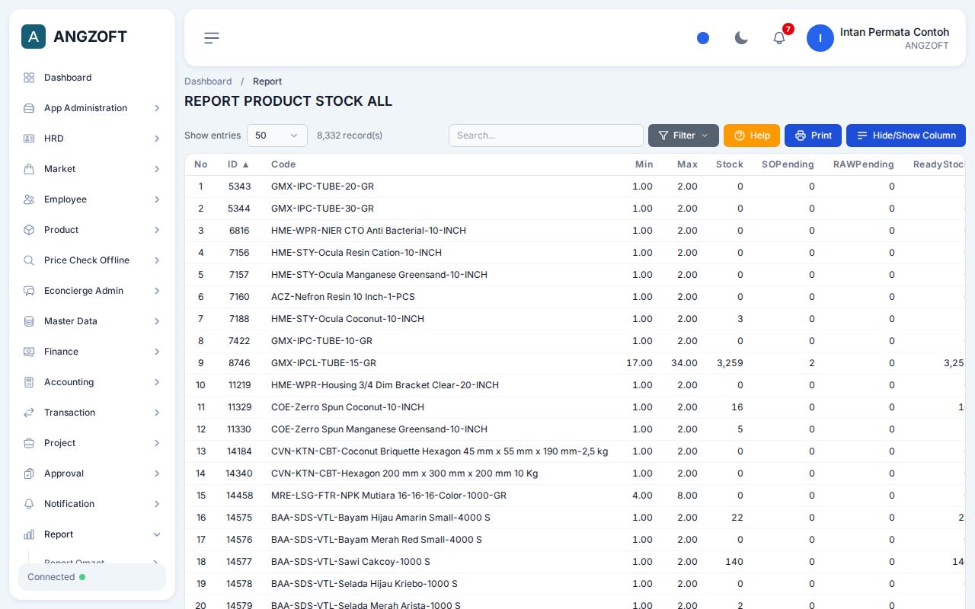Click the Employee people icon
This screenshot has height=609, width=975.
point(29,199)
